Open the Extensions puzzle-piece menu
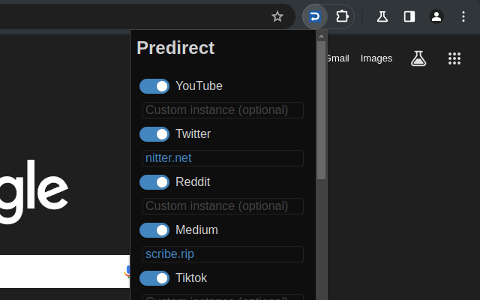This screenshot has width=480, height=300. pyautogui.click(x=342, y=16)
